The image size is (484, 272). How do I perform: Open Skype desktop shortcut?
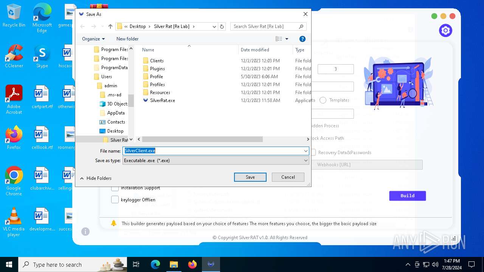click(42, 57)
